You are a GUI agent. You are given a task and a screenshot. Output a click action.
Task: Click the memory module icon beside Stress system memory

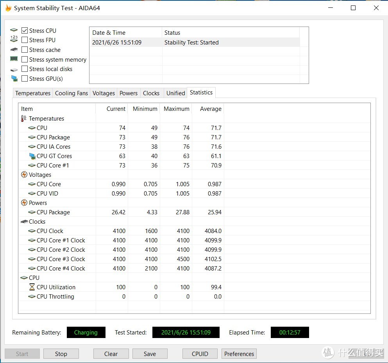pos(14,59)
